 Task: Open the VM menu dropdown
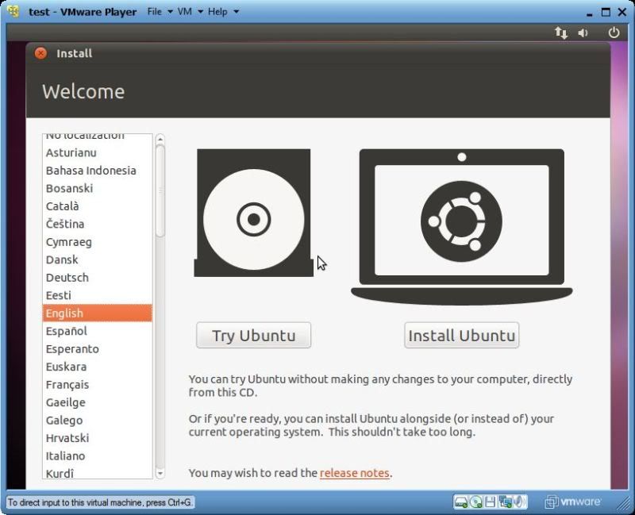click(190, 11)
